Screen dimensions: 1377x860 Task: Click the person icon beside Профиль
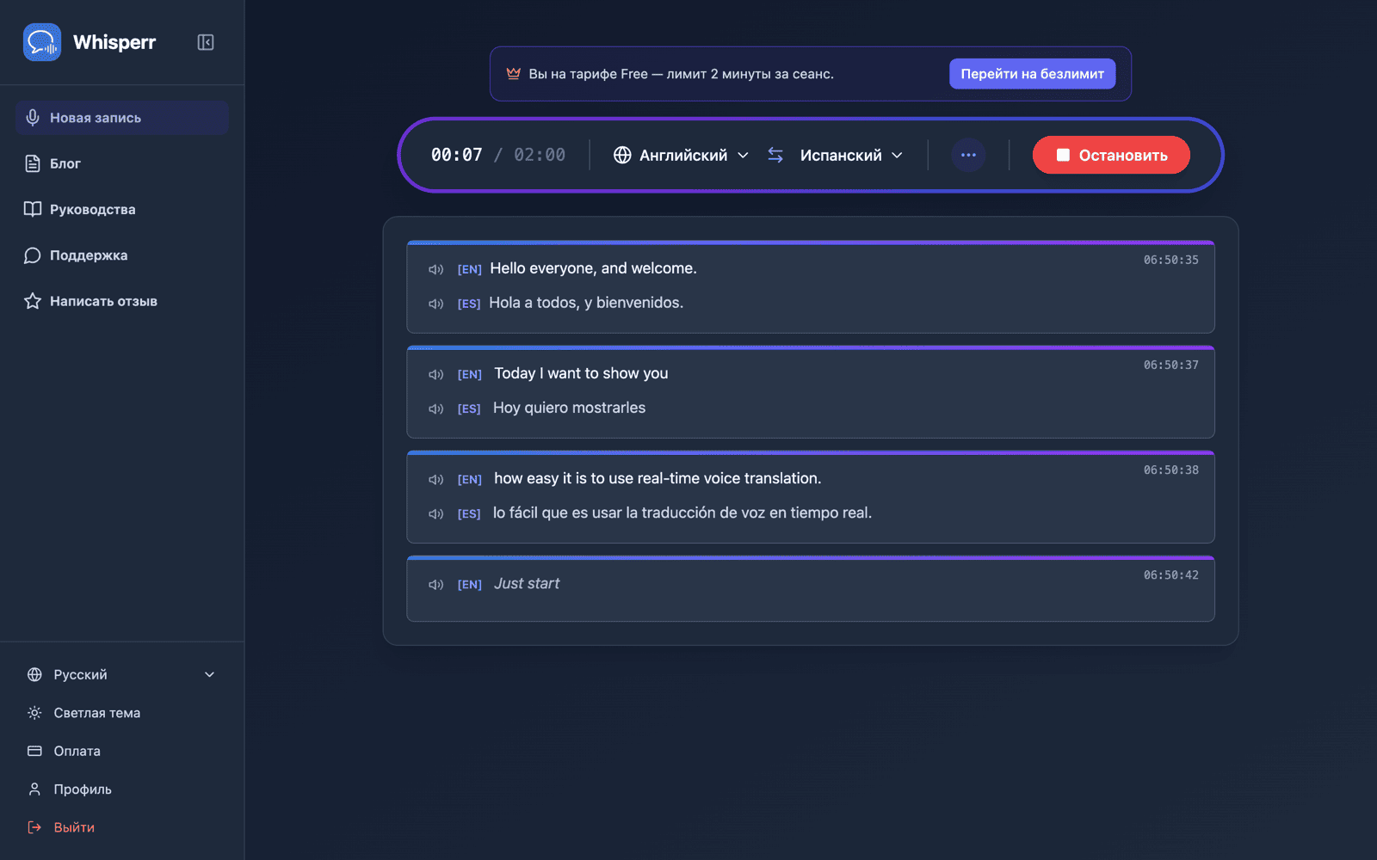34,789
